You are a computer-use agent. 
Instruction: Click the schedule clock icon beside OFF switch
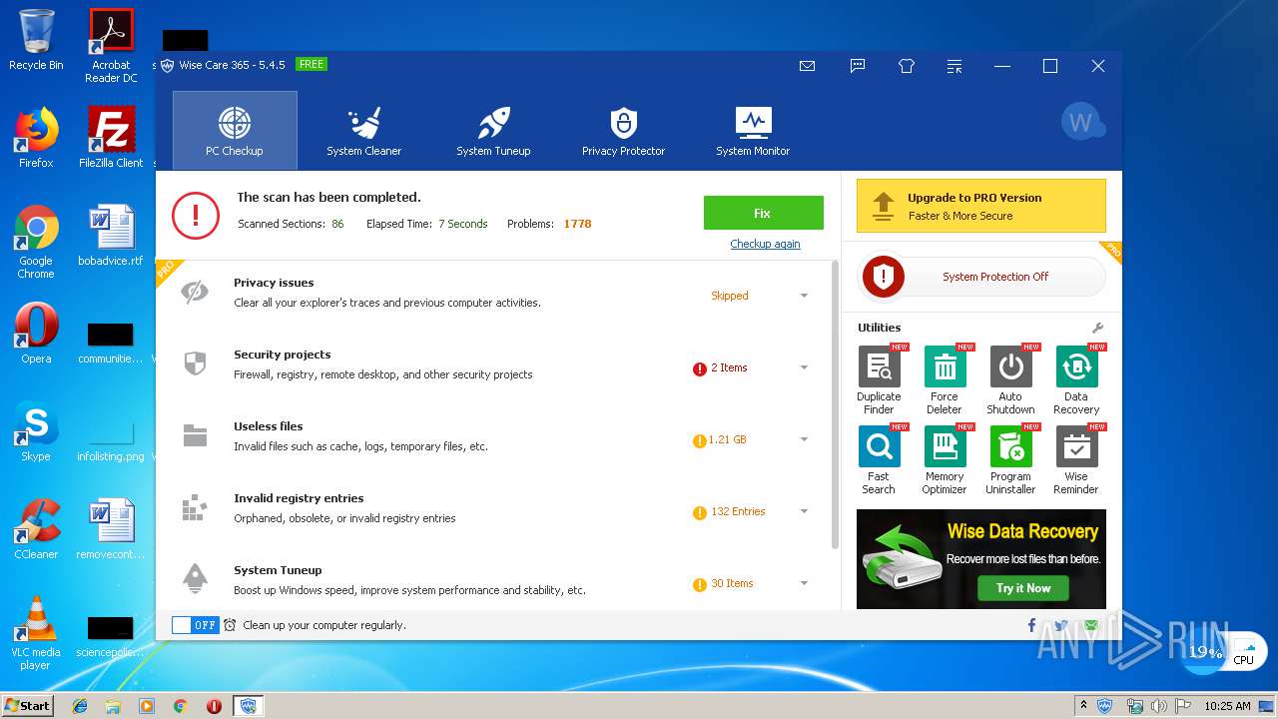(230, 625)
